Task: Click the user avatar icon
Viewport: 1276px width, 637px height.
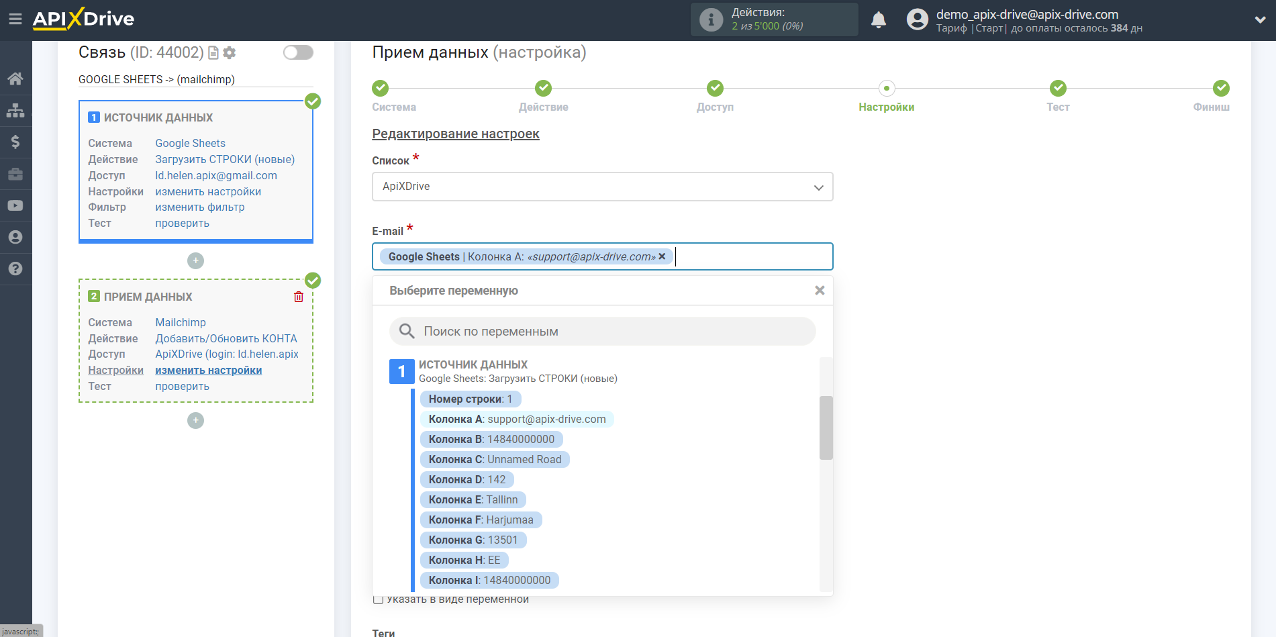Action: pos(917,19)
